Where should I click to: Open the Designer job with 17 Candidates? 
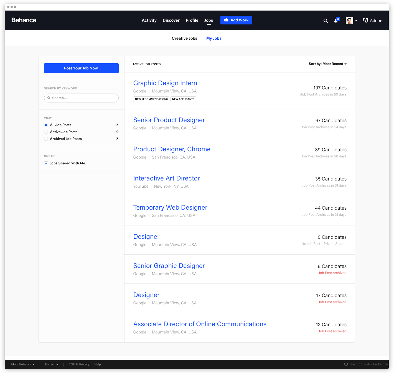coord(146,295)
